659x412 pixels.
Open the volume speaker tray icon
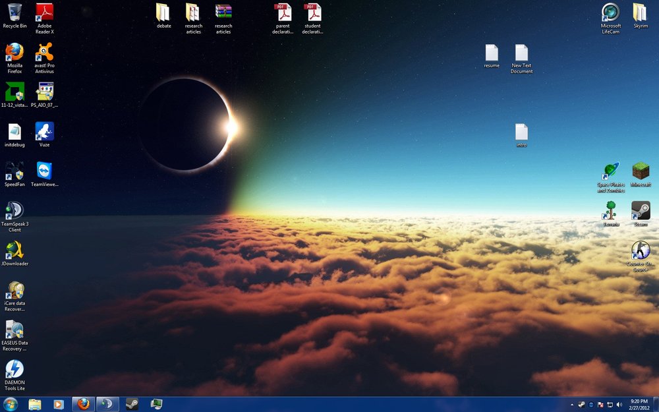coord(619,405)
